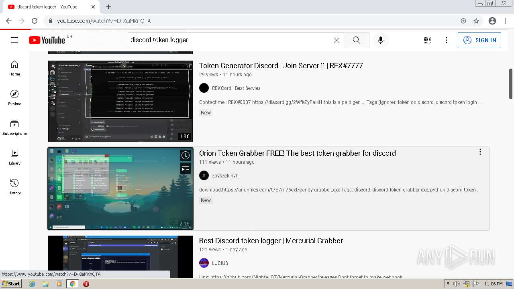The height and width of the screenshot is (289, 514).
Task: Click the '29 views • 11 hours ago' text
Action: click(x=225, y=75)
